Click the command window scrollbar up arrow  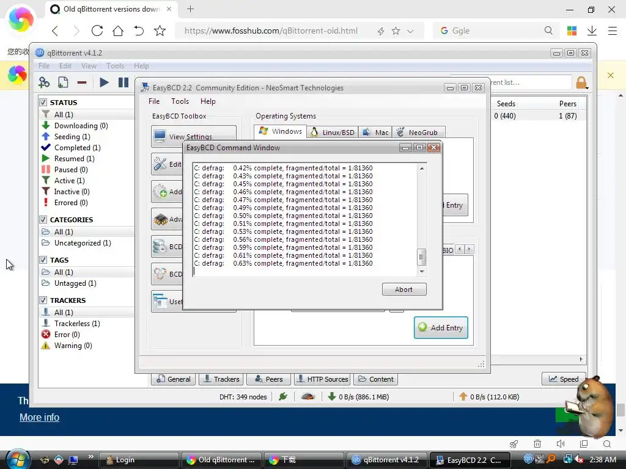(422, 169)
